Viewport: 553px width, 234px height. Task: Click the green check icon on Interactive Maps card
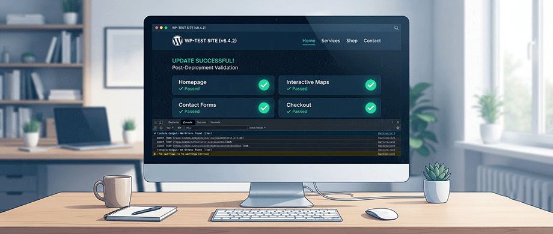(x=370, y=85)
